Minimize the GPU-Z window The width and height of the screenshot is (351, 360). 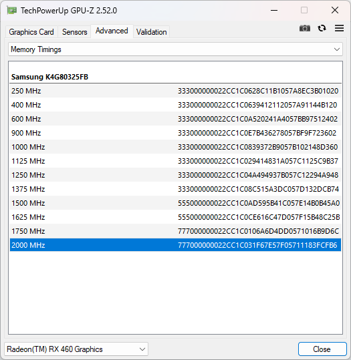274,10
